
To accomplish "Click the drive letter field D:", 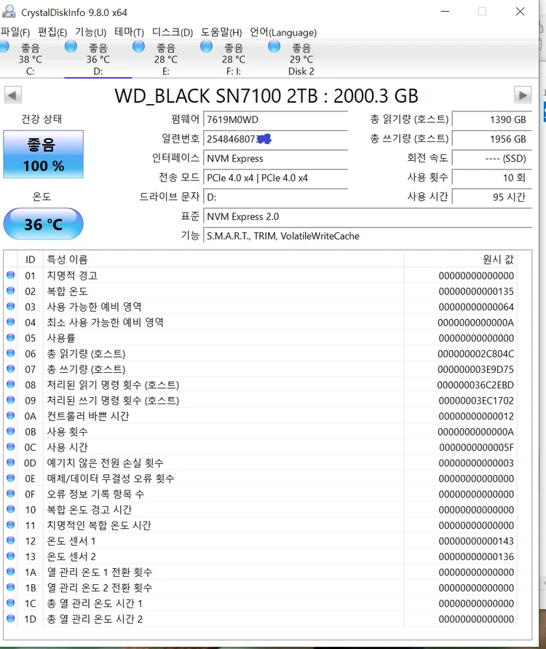I will point(275,197).
